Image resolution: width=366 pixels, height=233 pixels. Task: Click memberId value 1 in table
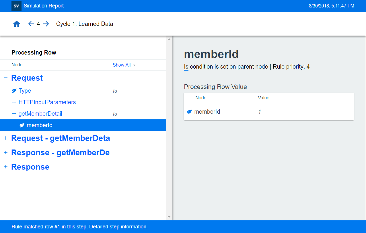click(260, 112)
